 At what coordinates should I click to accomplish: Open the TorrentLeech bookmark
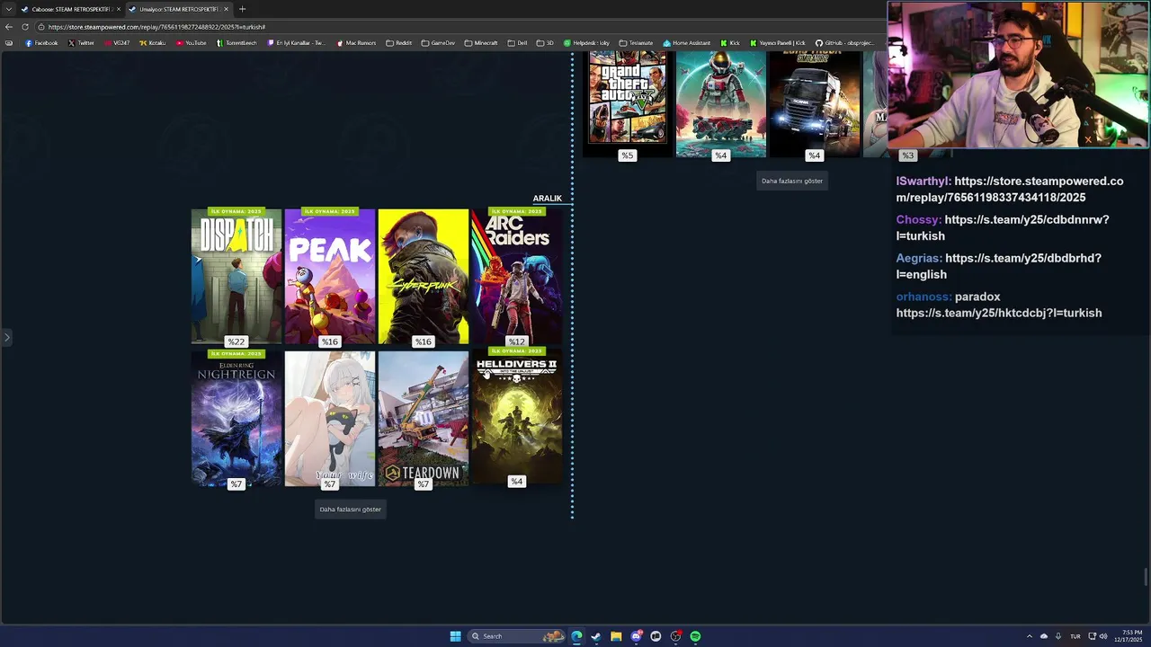(236, 43)
